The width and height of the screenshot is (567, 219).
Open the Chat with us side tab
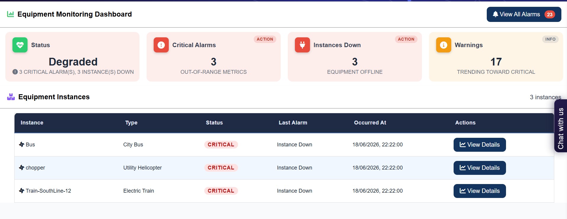tap(560, 126)
